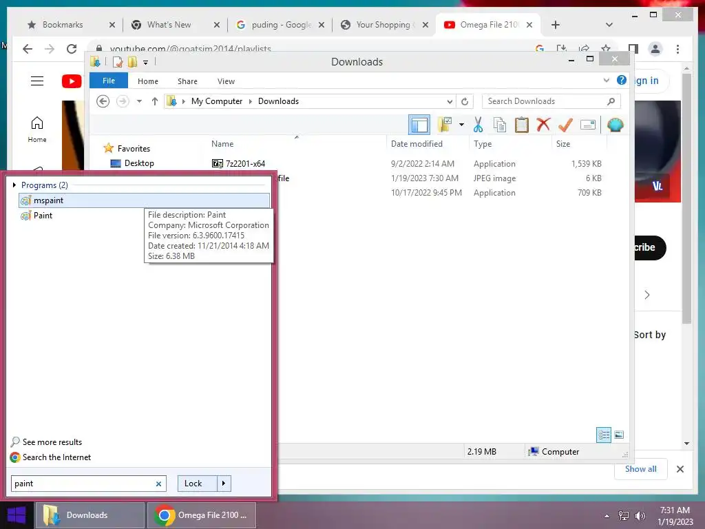
Task: Open a new Chrome tab
Action: [556, 25]
